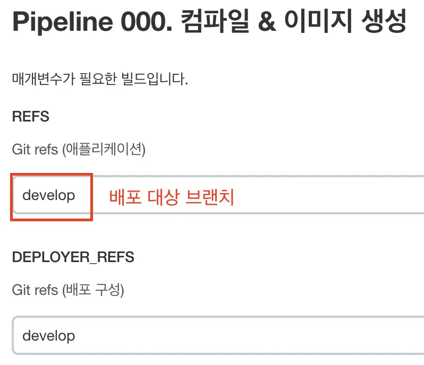This screenshot has height=365, width=424.
Task: Click the 매개변수가 필요한 빌드입니다 message
Action: click(x=100, y=81)
